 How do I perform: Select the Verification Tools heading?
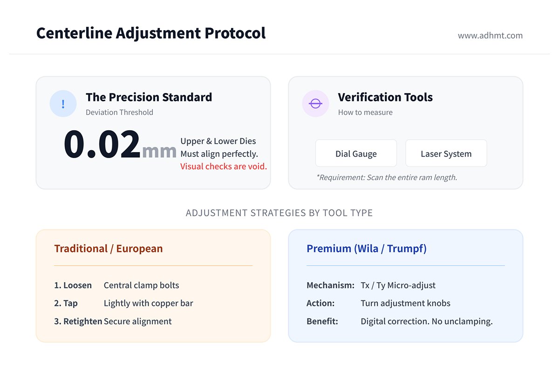click(385, 97)
